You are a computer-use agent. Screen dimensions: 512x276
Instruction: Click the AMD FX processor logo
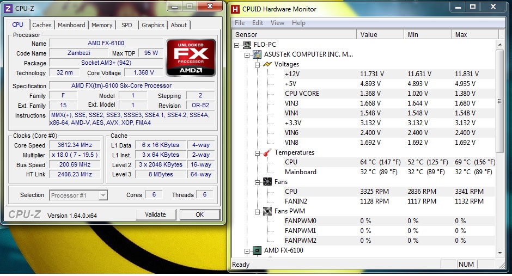coord(191,58)
